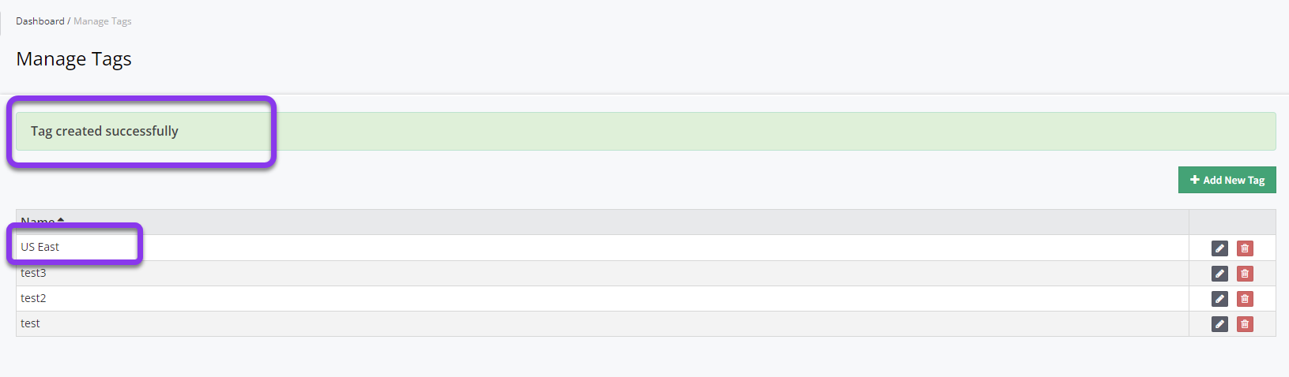Viewport: 1289px width, 377px height.
Task: Delete the test2 tag
Action: (x=1245, y=299)
